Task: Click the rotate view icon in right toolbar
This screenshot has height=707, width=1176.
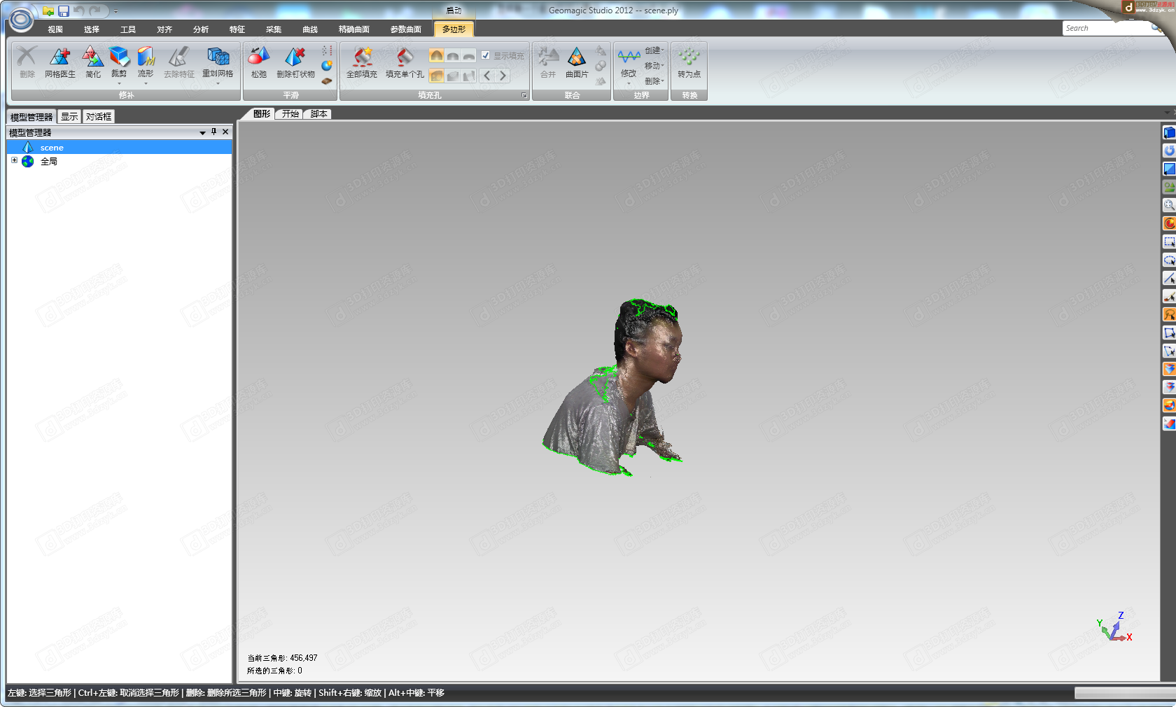Action: (1169, 150)
